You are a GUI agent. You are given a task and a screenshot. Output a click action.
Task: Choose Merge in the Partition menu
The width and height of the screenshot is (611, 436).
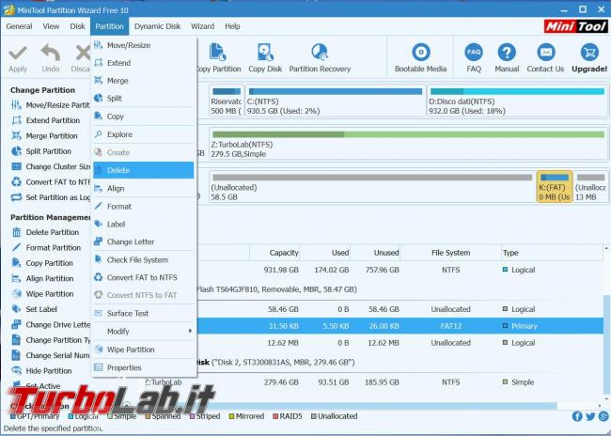tap(144, 81)
